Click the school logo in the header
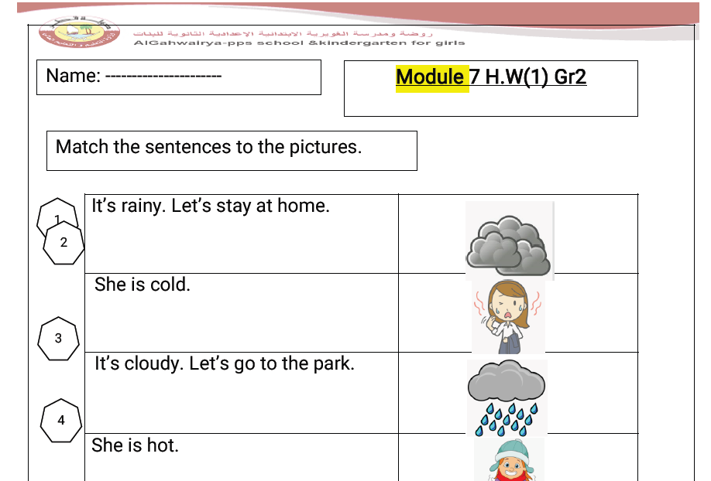The width and height of the screenshot is (711, 481). click(79, 30)
